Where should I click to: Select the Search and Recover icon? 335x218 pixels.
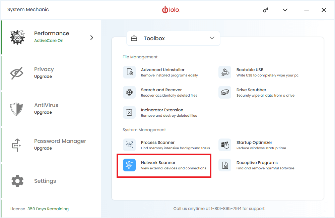click(129, 92)
